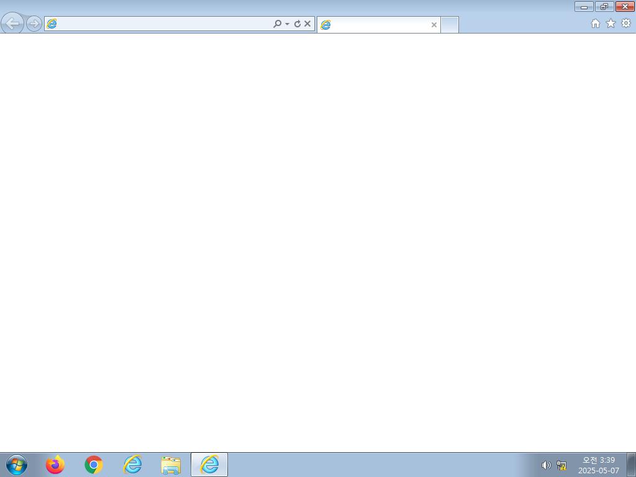Click the magnifier search icon in address bar
The width and height of the screenshot is (636, 477).
pyautogui.click(x=277, y=24)
